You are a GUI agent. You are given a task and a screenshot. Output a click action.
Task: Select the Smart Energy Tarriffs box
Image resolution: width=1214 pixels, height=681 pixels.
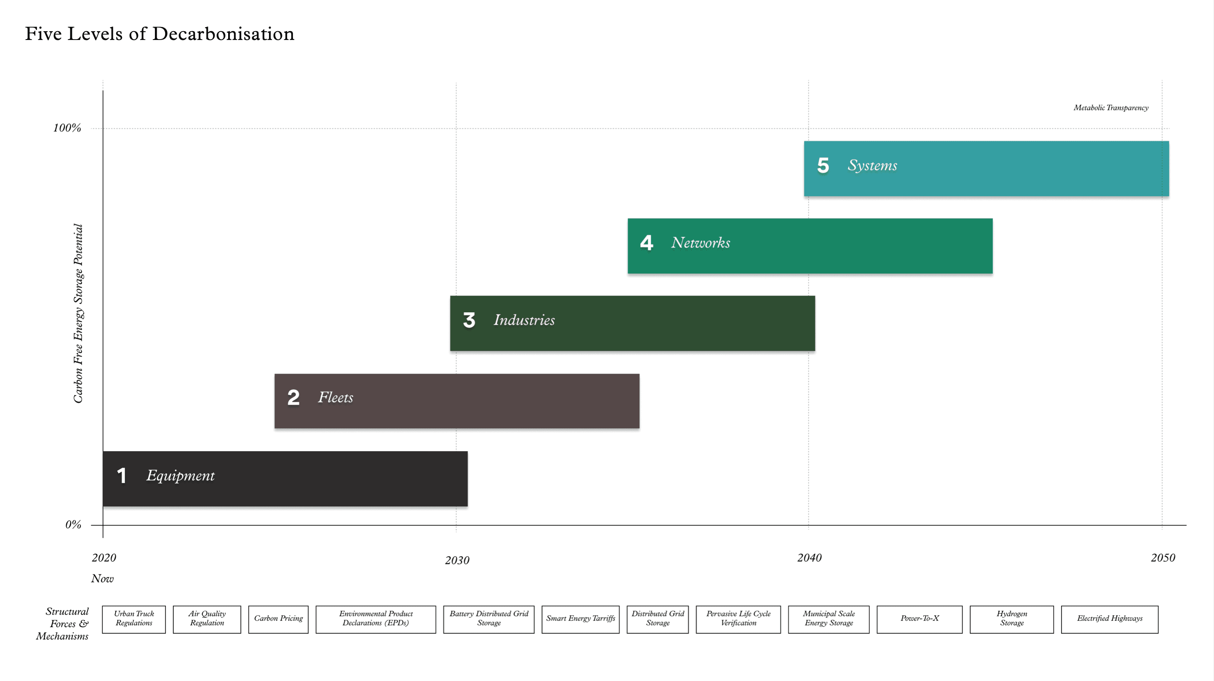(580, 619)
